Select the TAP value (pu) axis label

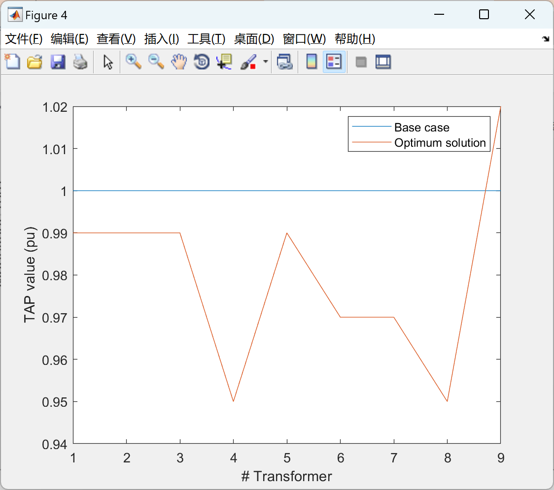coord(31,275)
